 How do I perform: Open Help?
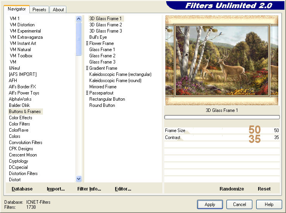pyautogui.click(x=269, y=204)
